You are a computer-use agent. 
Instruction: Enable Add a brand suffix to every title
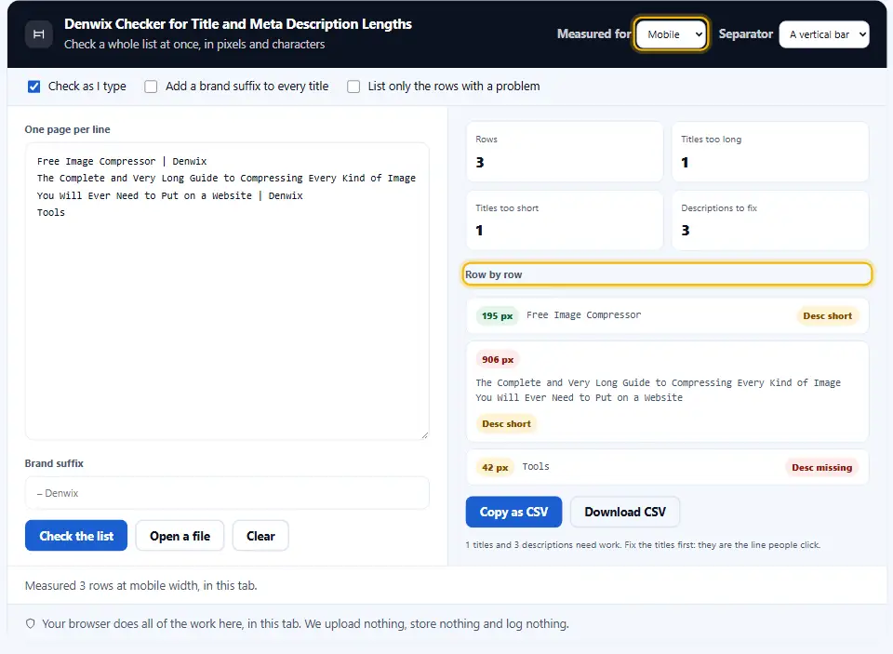(x=151, y=87)
